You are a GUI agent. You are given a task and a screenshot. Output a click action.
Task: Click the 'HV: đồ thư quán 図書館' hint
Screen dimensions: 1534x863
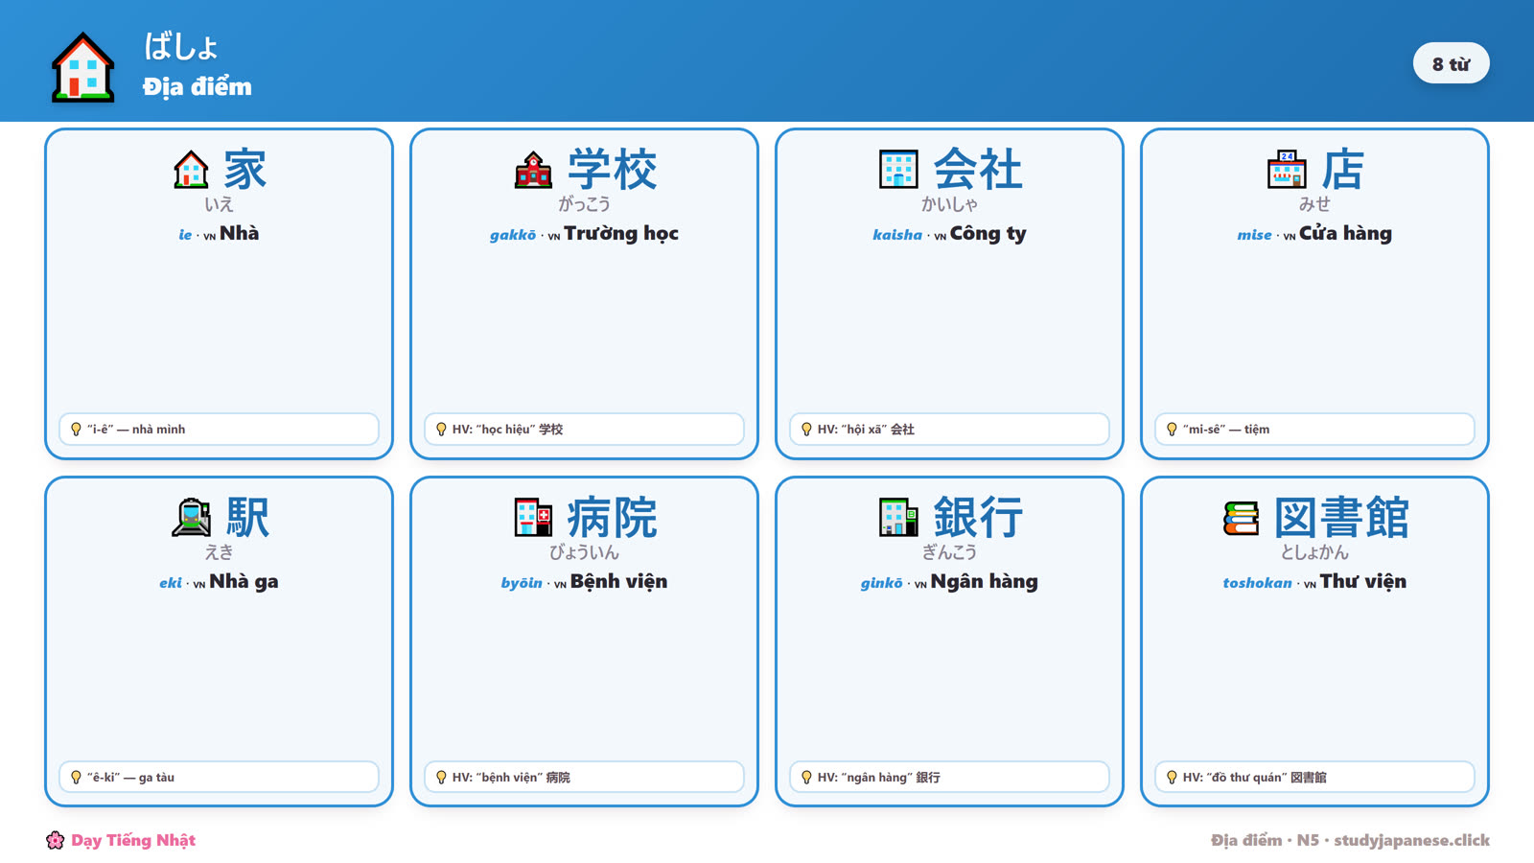point(1314,777)
